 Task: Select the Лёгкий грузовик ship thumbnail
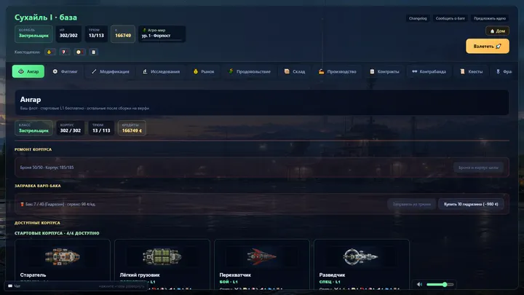point(162,256)
